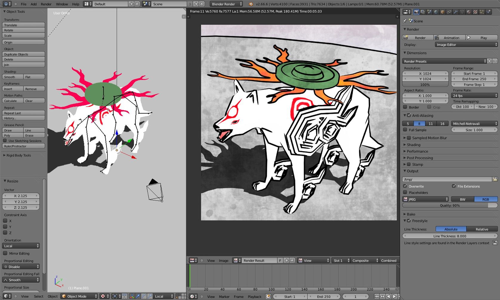The height and width of the screenshot is (300, 500).
Task: Toggle the Freestyle checkbox
Action: tap(409, 221)
